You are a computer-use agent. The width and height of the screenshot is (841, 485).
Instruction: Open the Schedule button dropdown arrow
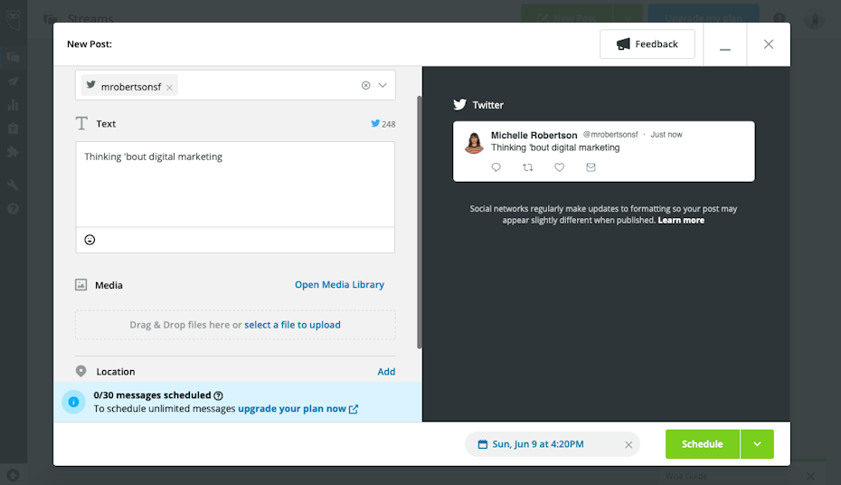point(757,444)
